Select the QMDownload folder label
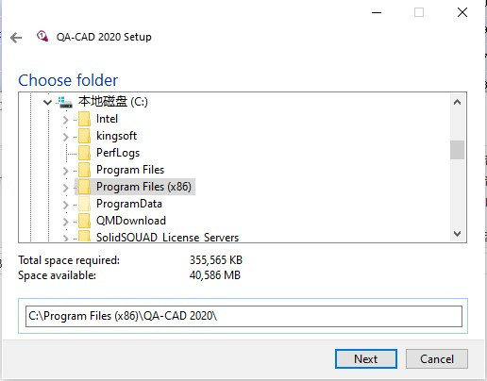 click(x=131, y=221)
